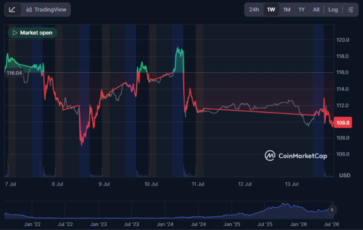Screen dimensions: 363x230
Task: Click the 109.8 current price label
Action: click(343, 122)
